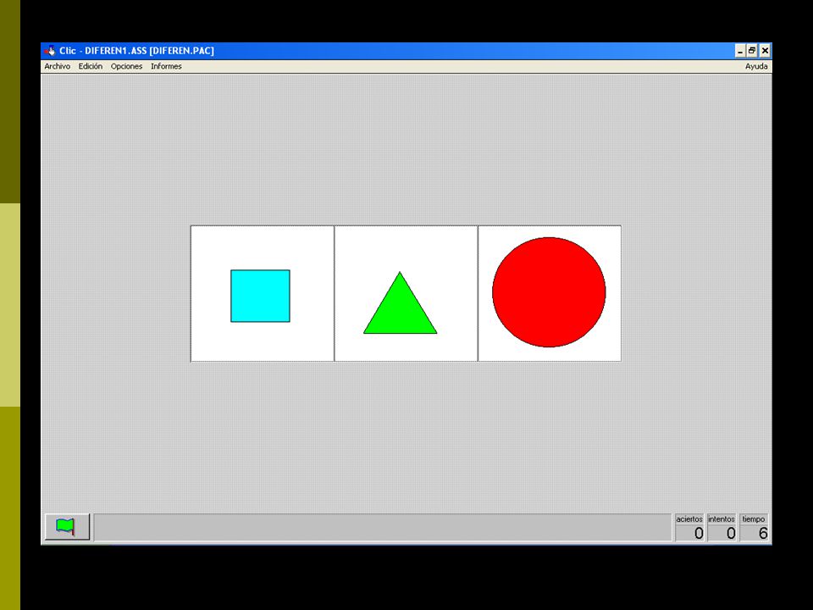Open the Archivo menu
Screen dimensions: 813x610
pyautogui.click(x=57, y=66)
